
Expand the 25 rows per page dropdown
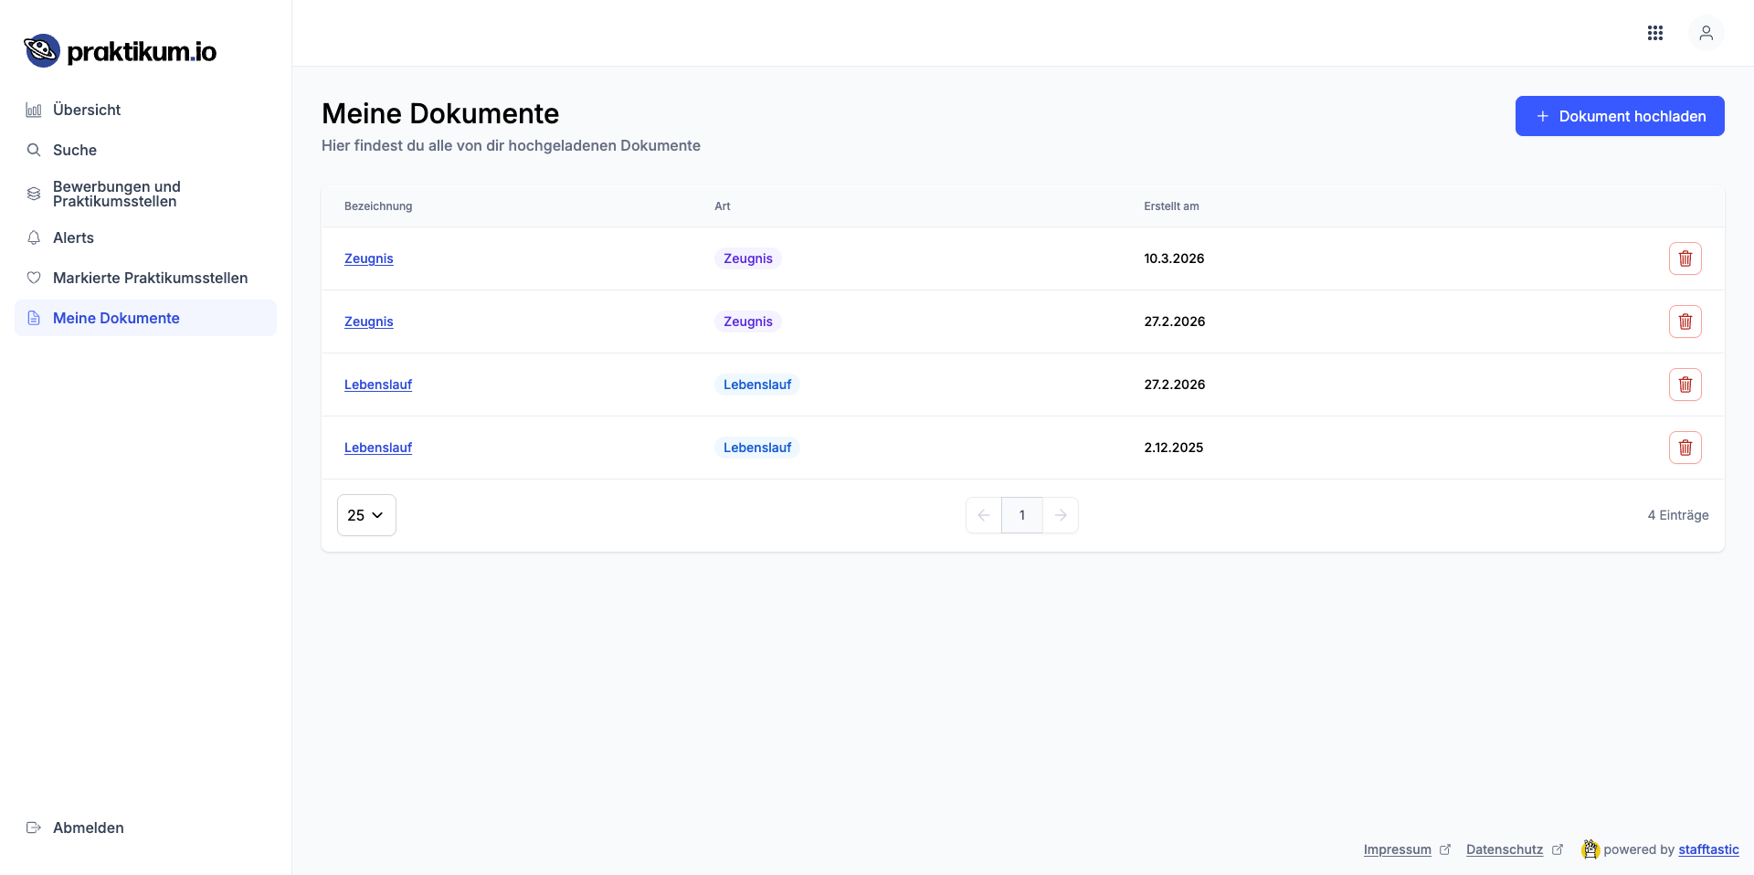(366, 515)
